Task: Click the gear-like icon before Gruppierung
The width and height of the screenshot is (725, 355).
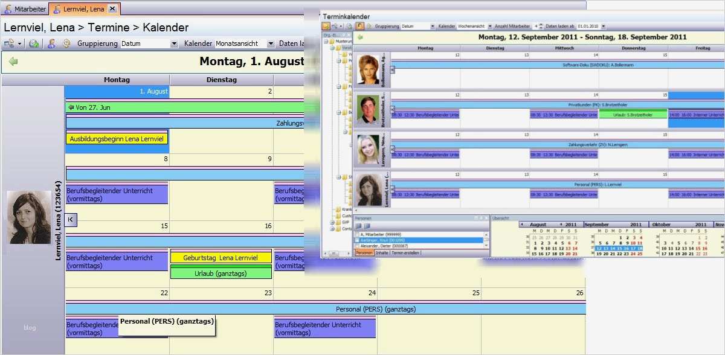Action: (66, 43)
